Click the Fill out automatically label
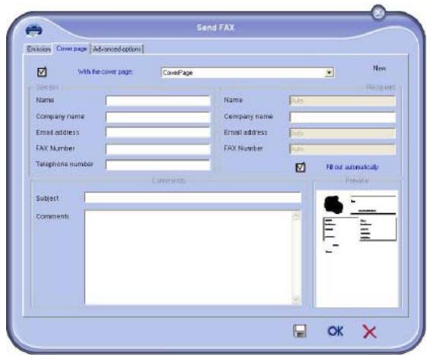Image resolution: width=427 pixels, height=355 pixels. click(352, 167)
